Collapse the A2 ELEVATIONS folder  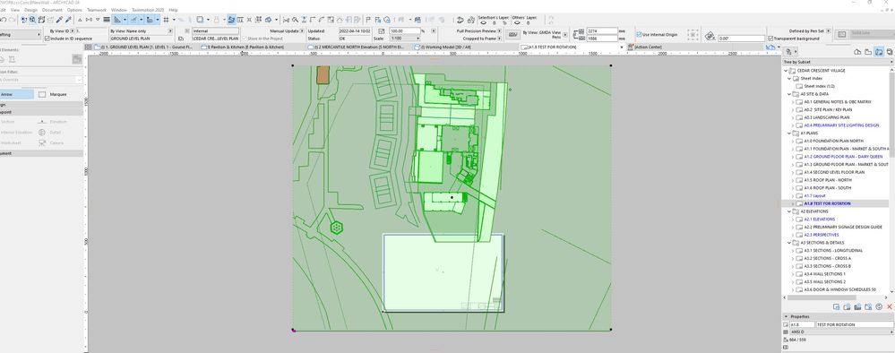789,211
